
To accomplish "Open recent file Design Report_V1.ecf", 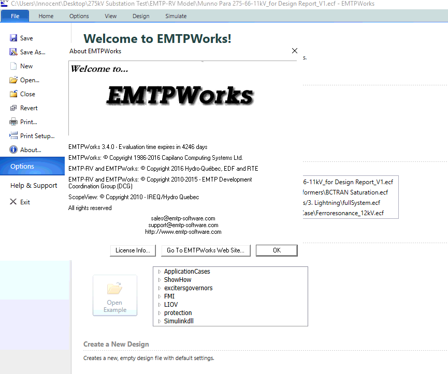I will point(348,182).
